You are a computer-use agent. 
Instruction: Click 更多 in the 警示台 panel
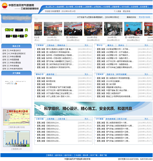[x=147, y=45]
